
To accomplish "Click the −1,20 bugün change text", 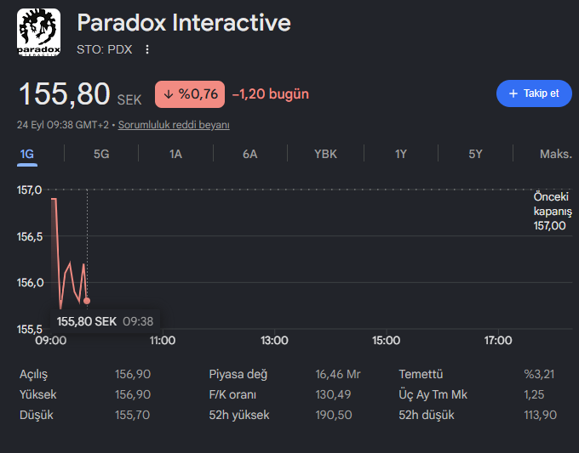I will pyautogui.click(x=270, y=94).
